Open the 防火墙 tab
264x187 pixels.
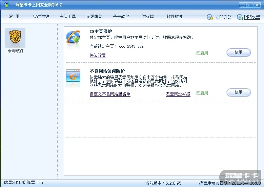pos(148,17)
